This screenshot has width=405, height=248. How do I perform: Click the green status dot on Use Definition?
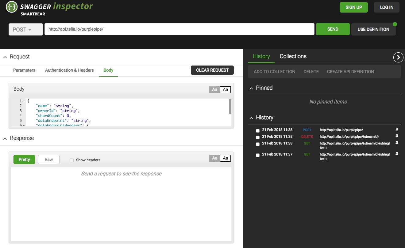pyautogui.click(x=395, y=24)
